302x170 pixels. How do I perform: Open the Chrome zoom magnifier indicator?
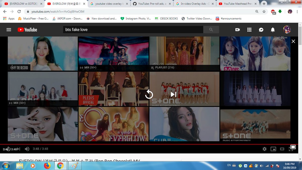point(257,12)
